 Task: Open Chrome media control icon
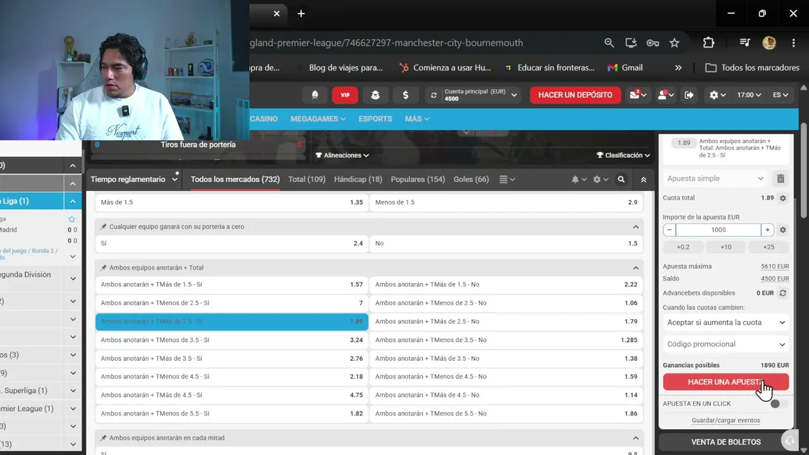click(x=745, y=43)
